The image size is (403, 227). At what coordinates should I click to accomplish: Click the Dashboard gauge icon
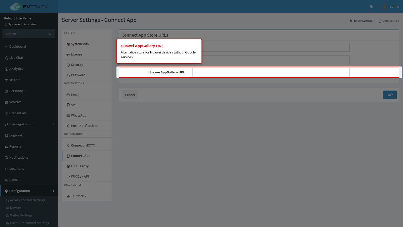[7, 47]
